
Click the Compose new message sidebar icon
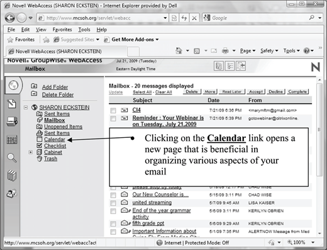tap(12, 104)
